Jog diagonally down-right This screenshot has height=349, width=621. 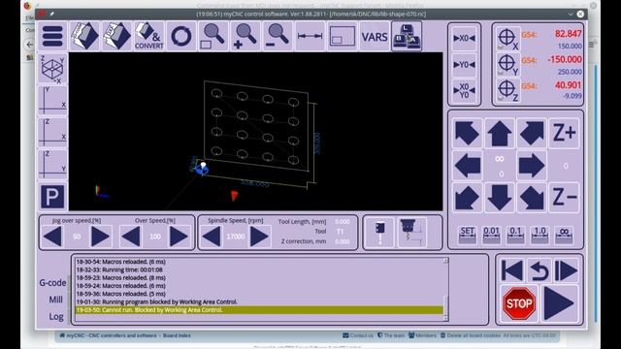[x=532, y=197]
